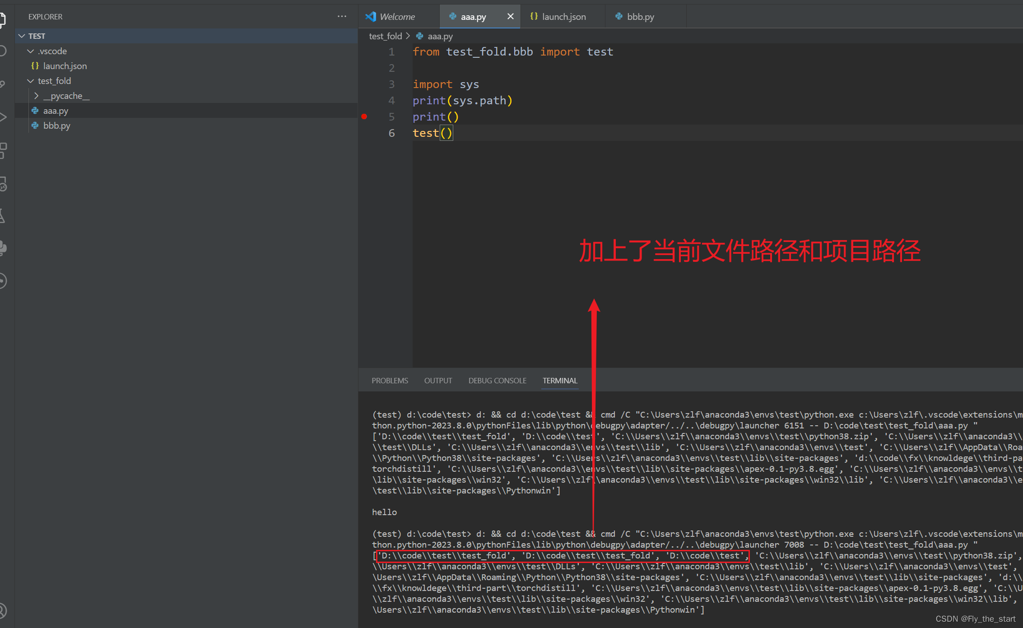Click line number 1 in the gutter
The width and height of the screenshot is (1023, 628).
[391, 52]
